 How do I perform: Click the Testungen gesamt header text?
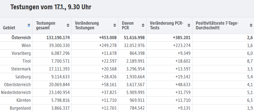46,26
